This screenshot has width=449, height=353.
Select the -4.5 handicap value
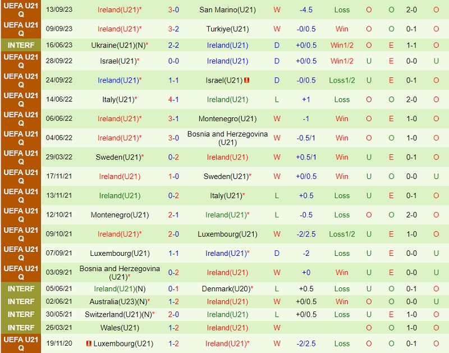pyautogui.click(x=306, y=10)
